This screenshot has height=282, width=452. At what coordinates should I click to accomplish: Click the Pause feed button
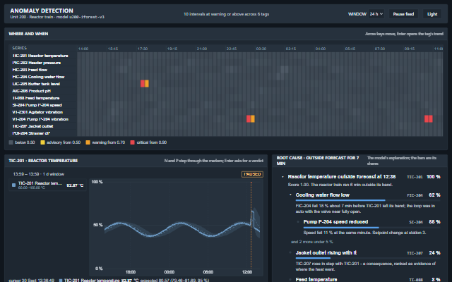(403, 14)
